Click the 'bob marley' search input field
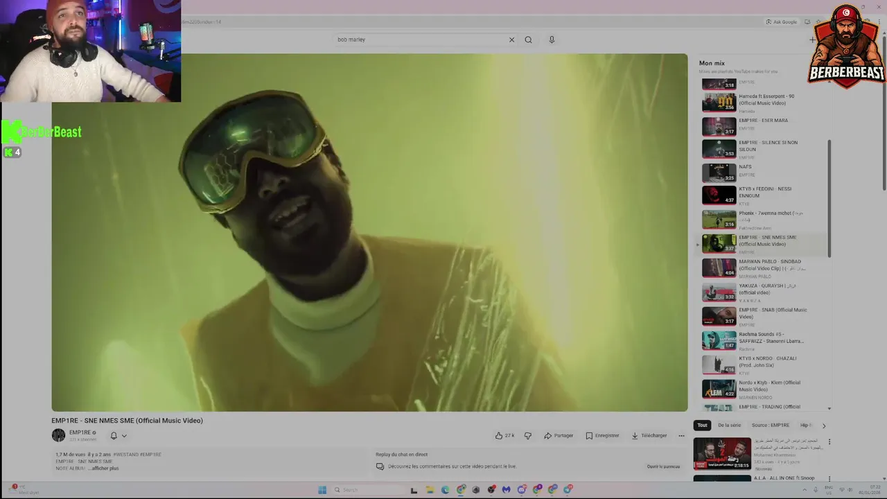The image size is (887, 499). [420, 40]
